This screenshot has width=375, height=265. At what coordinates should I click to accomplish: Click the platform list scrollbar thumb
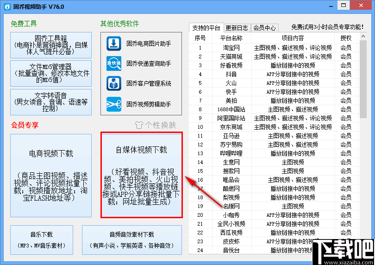(363, 79)
